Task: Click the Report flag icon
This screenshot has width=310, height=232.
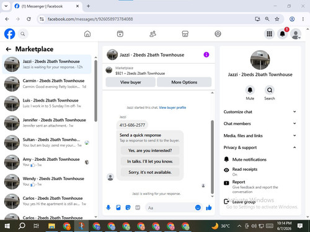Action: (226, 183)
